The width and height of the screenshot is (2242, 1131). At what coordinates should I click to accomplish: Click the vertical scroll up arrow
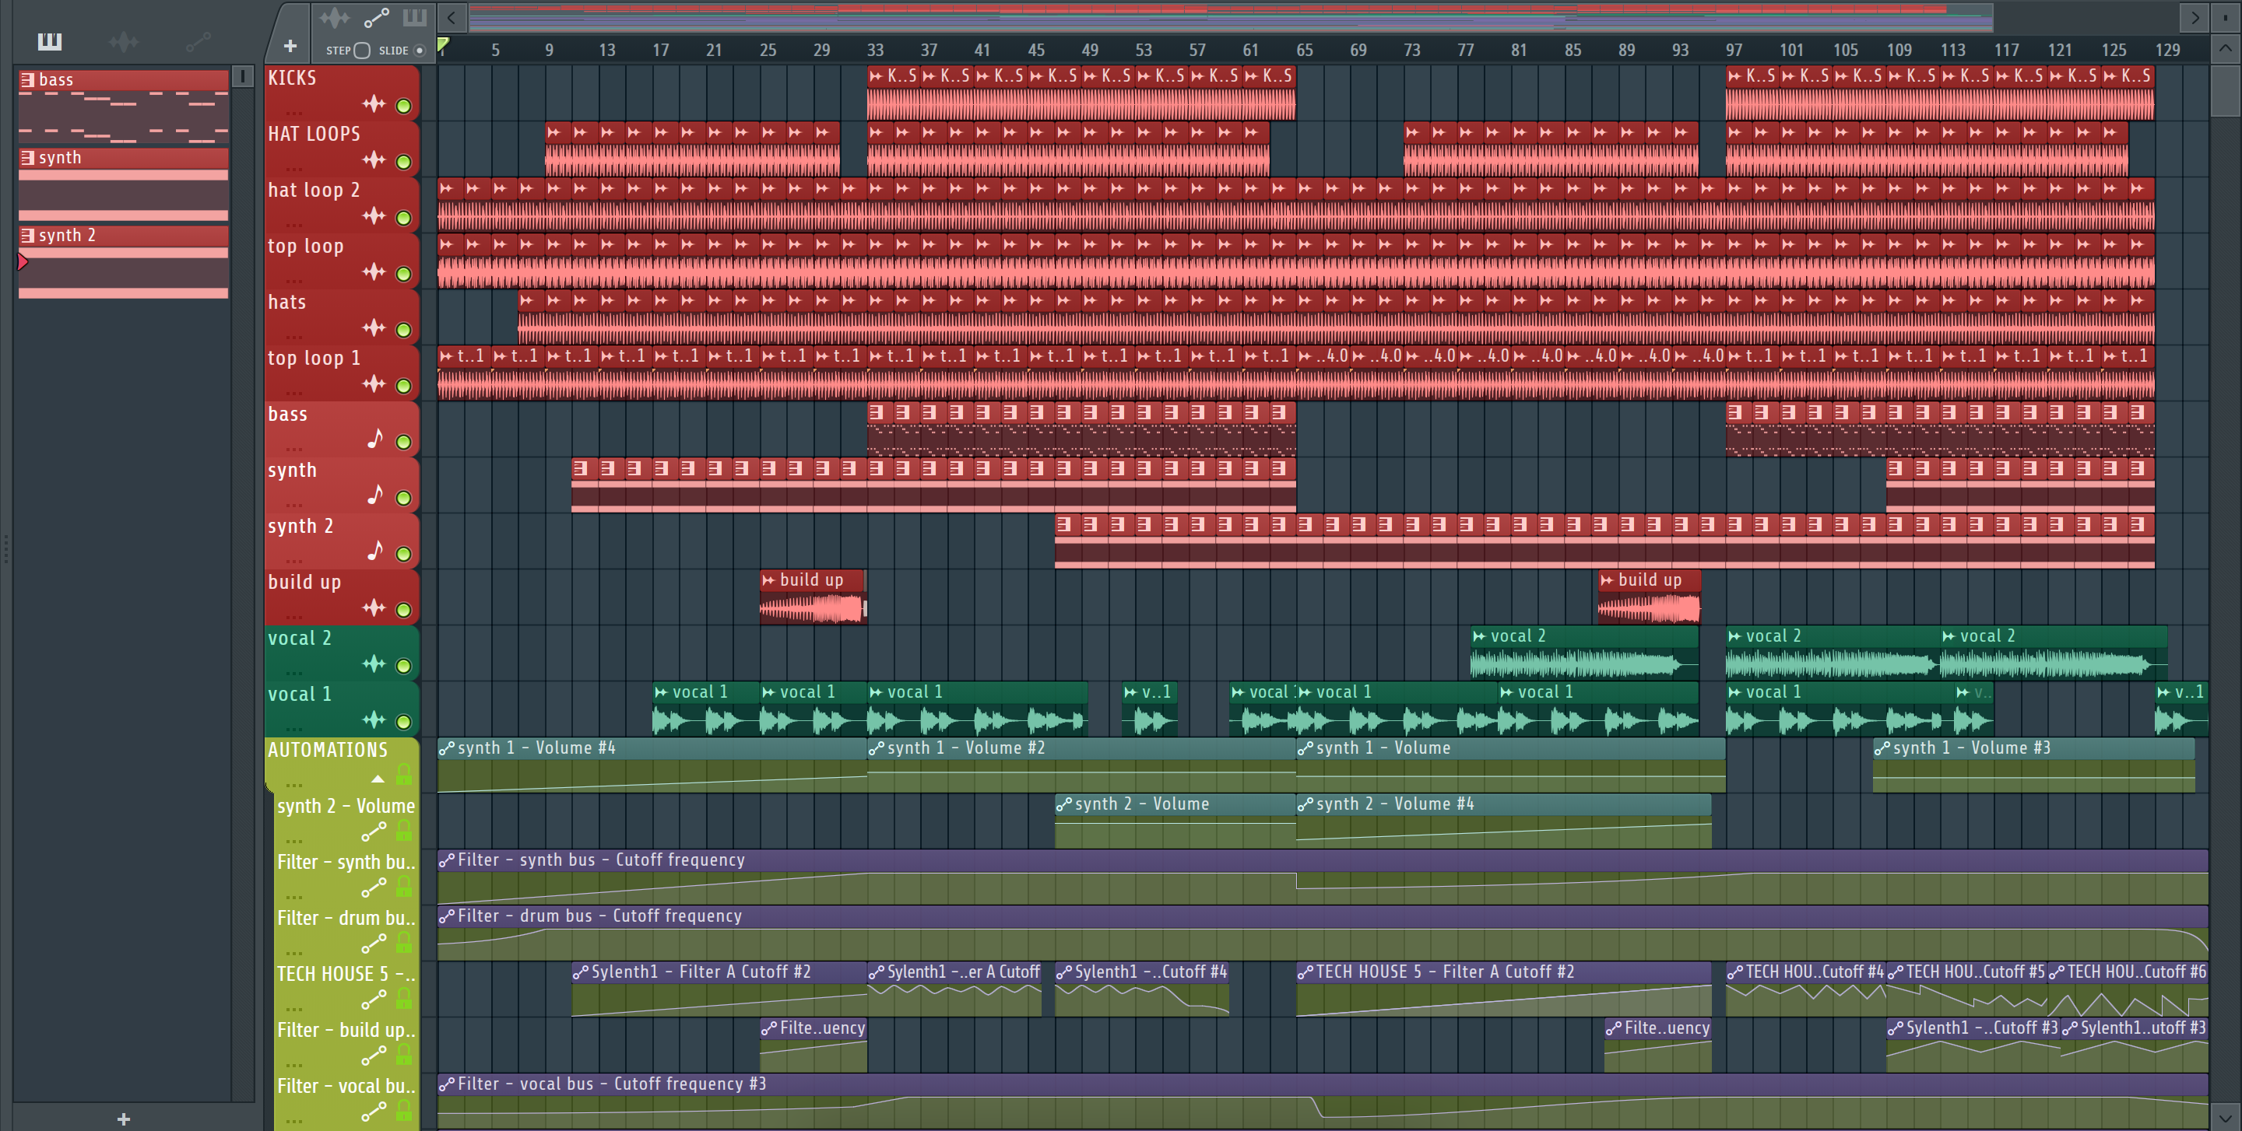(x=2226, y=49)
